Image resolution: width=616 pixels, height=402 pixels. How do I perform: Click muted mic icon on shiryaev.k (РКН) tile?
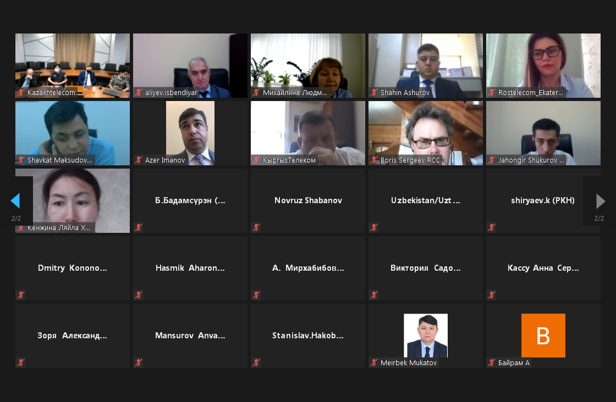[x=492, y=227]
